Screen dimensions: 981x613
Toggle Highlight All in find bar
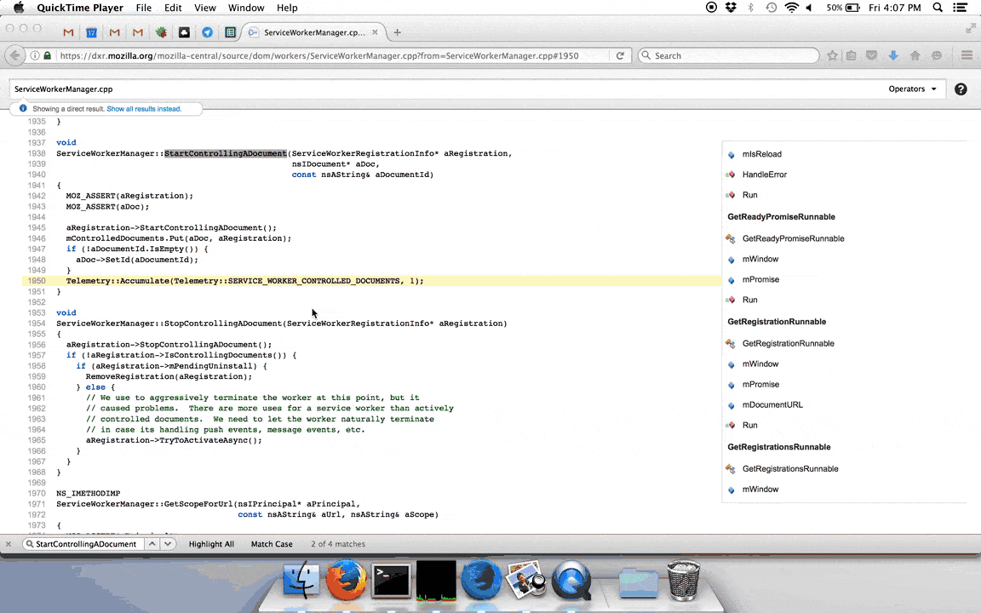(211, 544)
